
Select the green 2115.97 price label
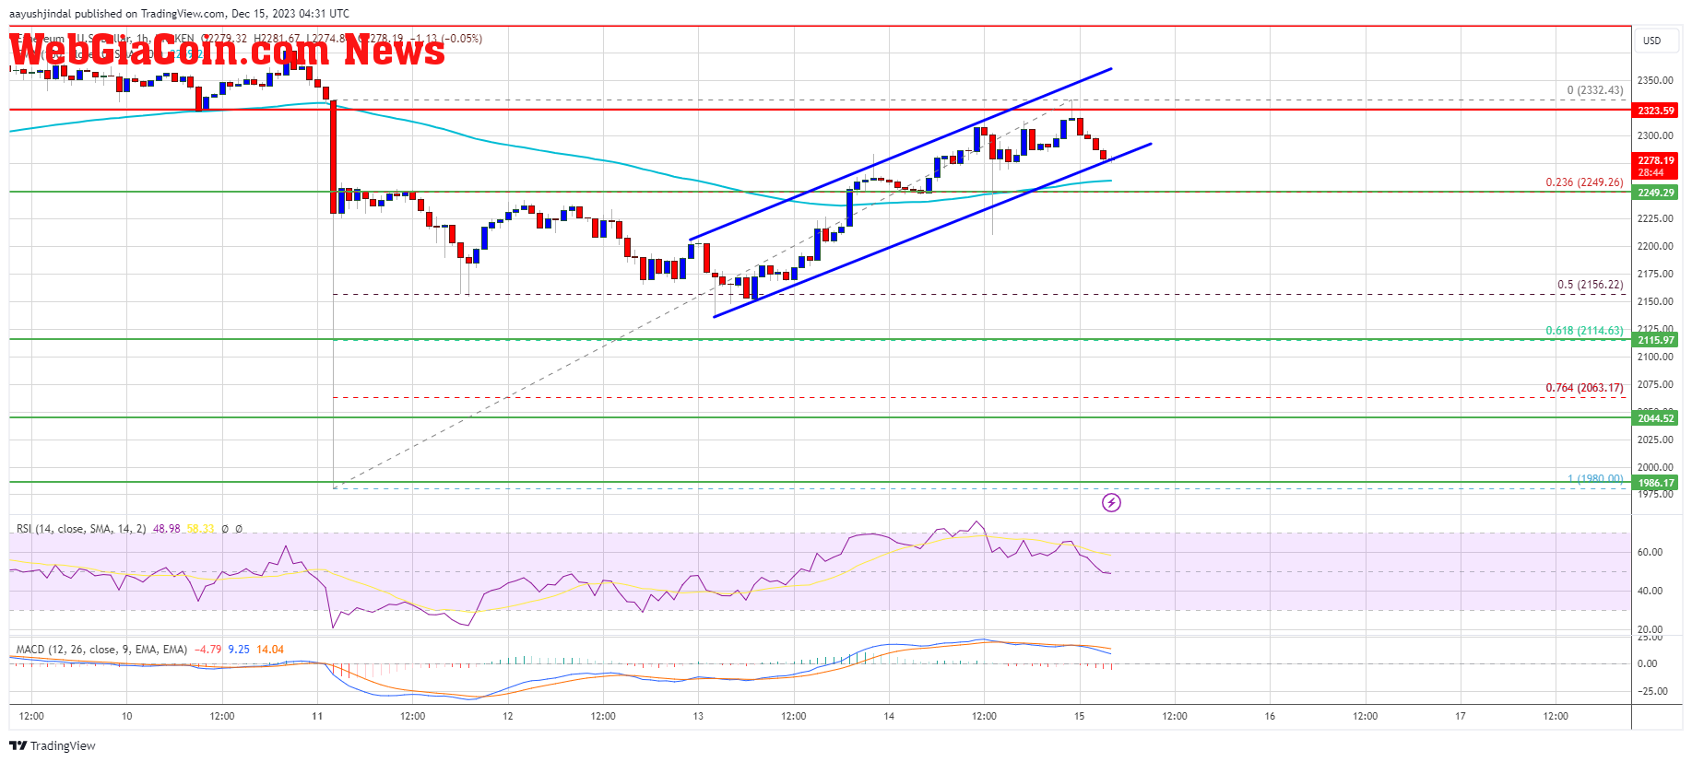tap(1655, 340)
